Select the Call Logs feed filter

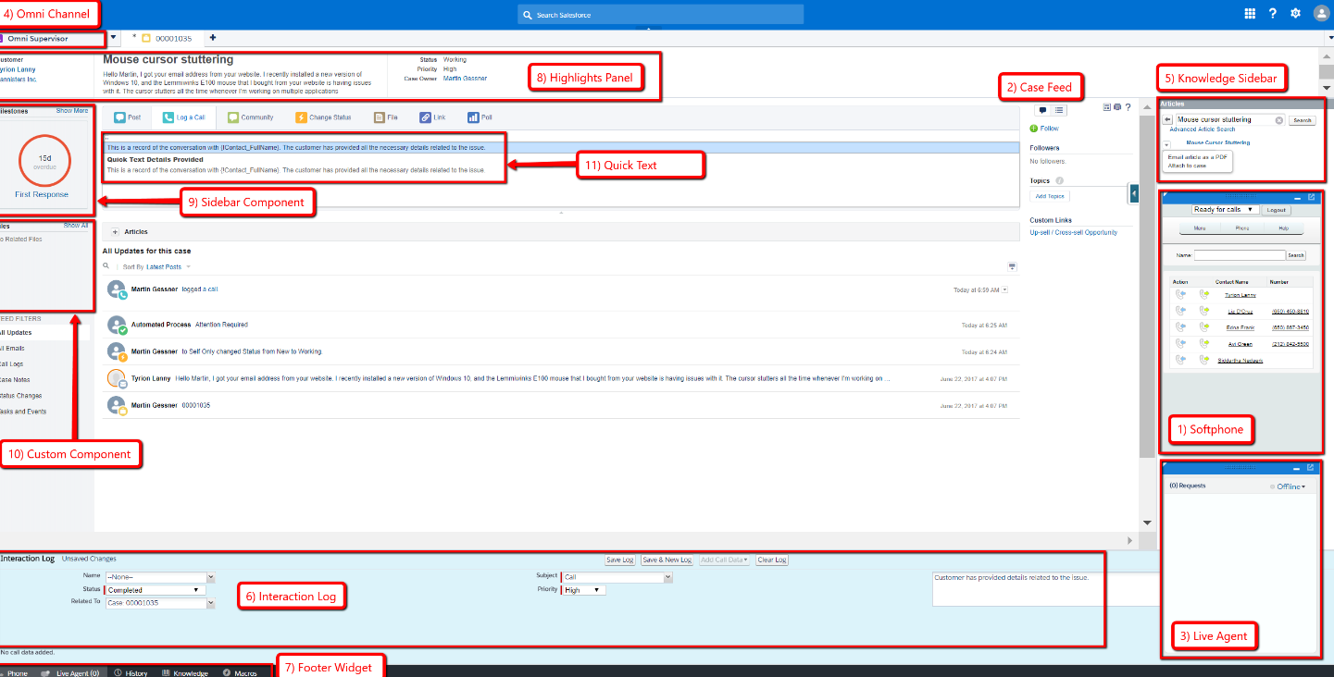(x=13, y=364)
